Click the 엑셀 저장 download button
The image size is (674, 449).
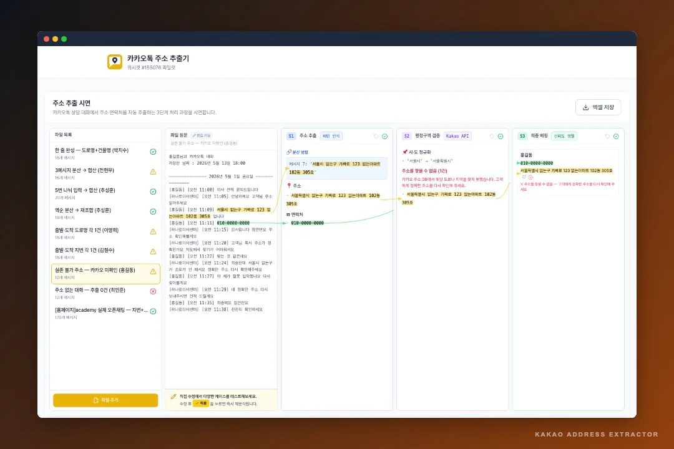[x=598, y=107]
